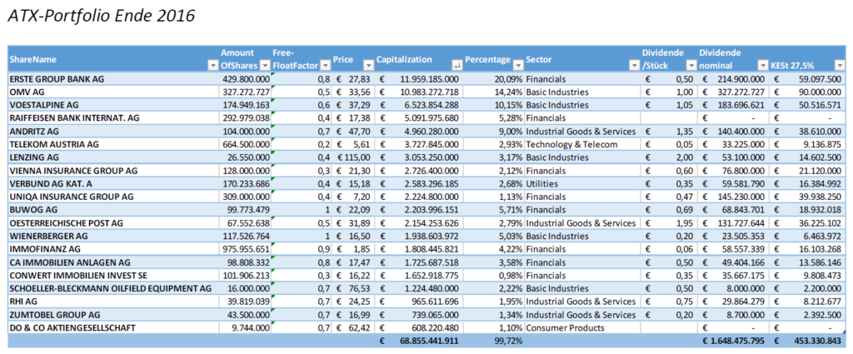Select 'Technology & Telecom' sector cell

point(582,144)
